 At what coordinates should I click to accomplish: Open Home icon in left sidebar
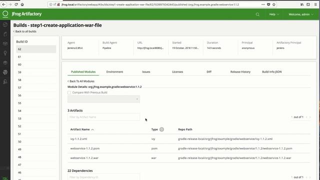pyautogui.click(x=5, y=24)
